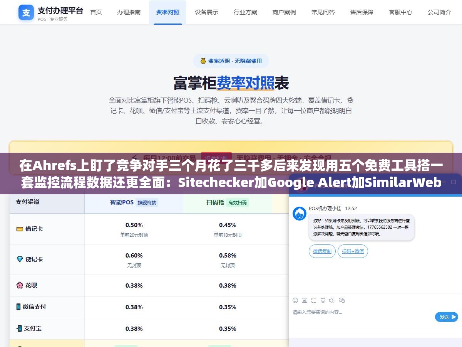Click the POS机办理小佳 agent avatar

click(x=300, y=214)
